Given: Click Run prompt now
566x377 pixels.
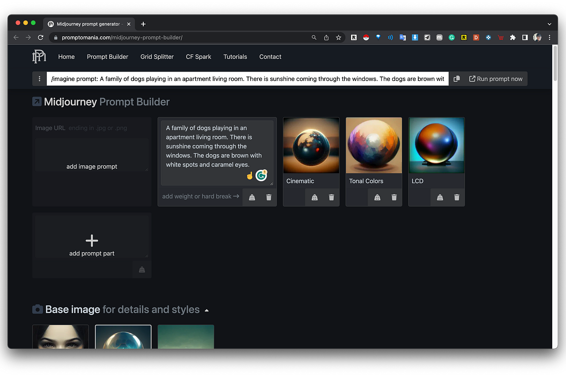Looking at the screenshot, I should [x=496, y=79].
